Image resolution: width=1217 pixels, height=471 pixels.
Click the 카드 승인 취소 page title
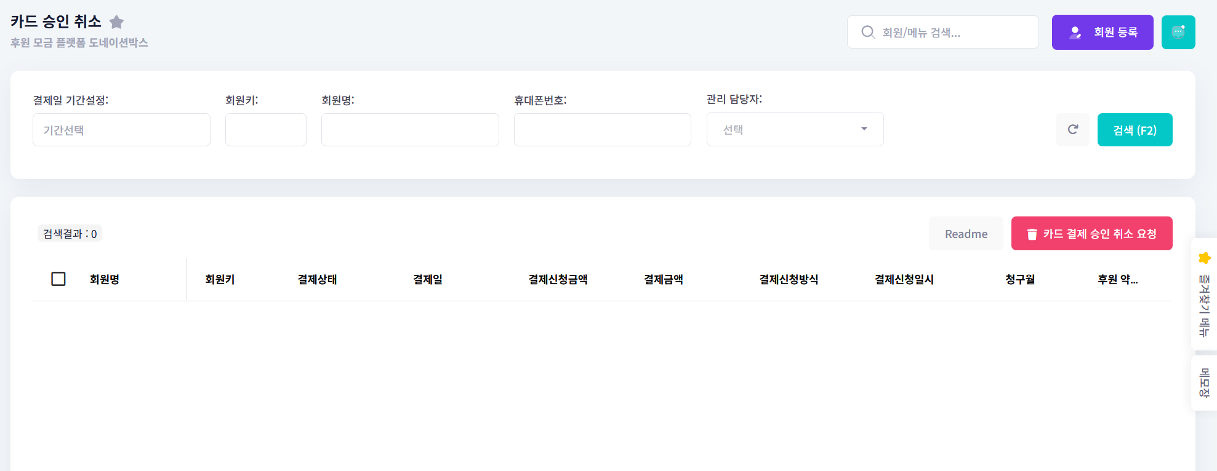coord(56,22)
